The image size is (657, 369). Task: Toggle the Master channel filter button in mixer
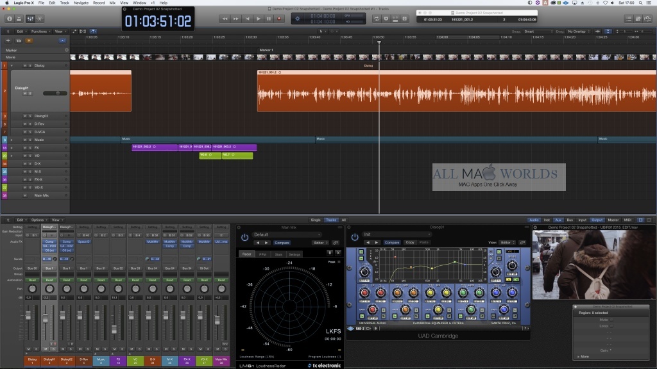point(613,220)
